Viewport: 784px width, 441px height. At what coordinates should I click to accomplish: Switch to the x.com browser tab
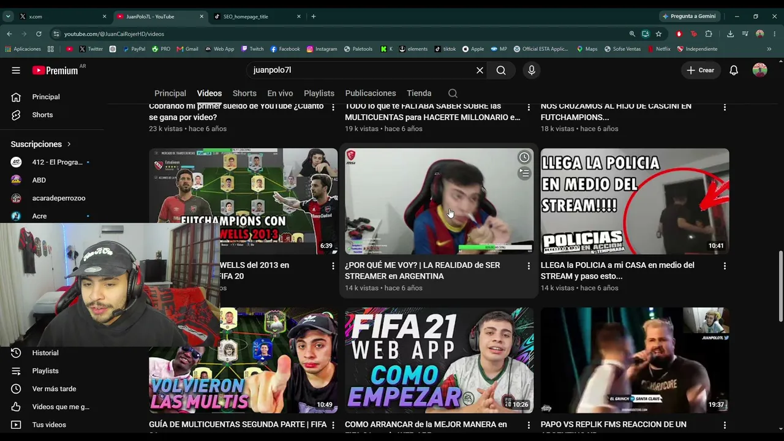61,17
